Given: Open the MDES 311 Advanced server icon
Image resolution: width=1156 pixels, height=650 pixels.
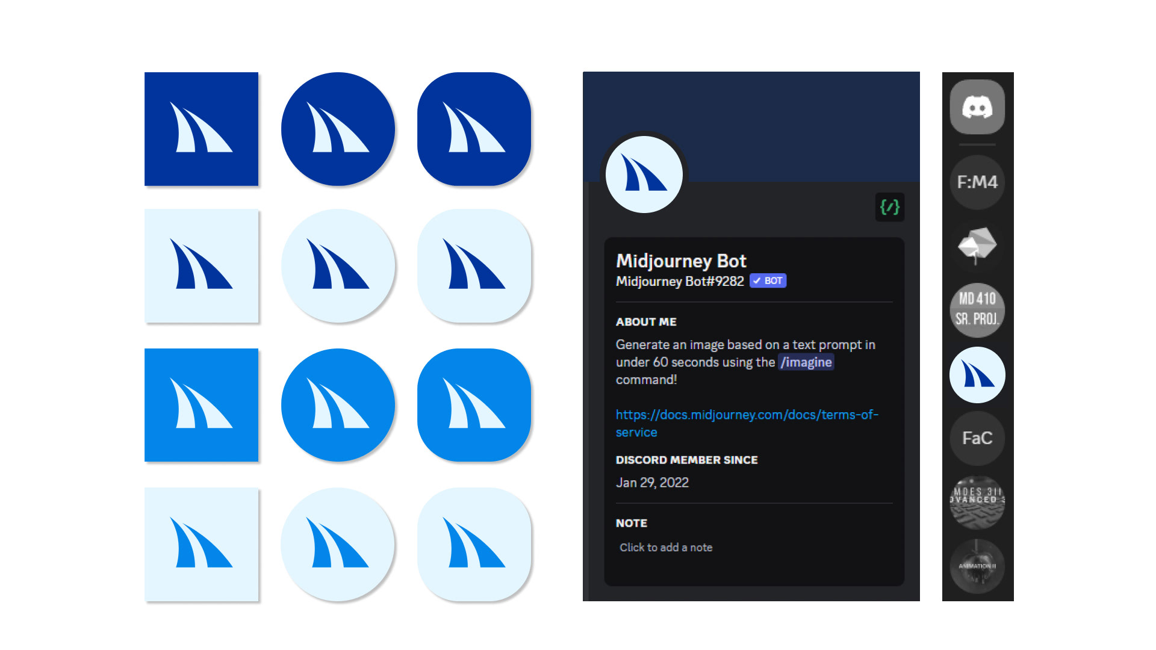Looking at the screenshot, I should point(977,502).
